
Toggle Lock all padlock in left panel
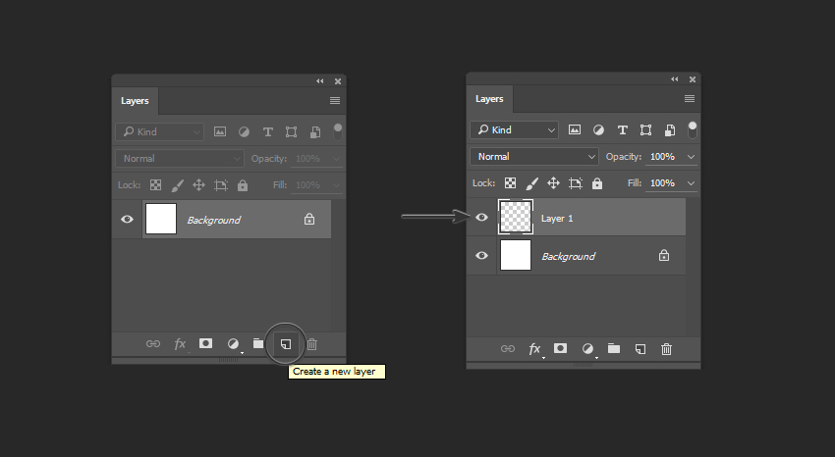click(243, 185)
